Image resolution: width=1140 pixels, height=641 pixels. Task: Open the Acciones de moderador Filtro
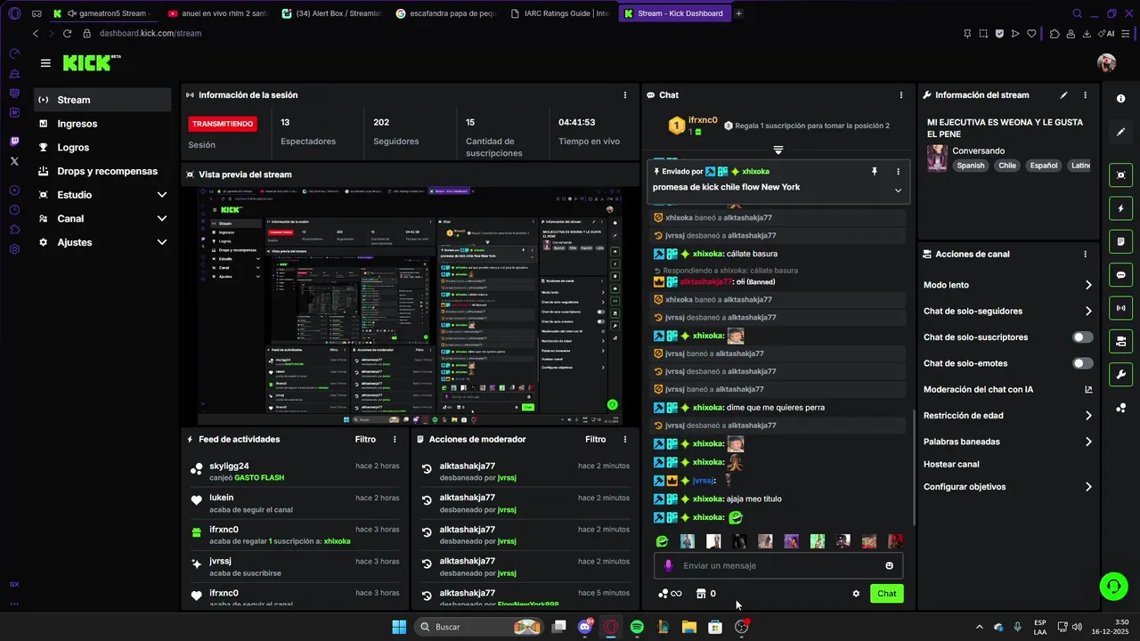click(x=596, y=439)
